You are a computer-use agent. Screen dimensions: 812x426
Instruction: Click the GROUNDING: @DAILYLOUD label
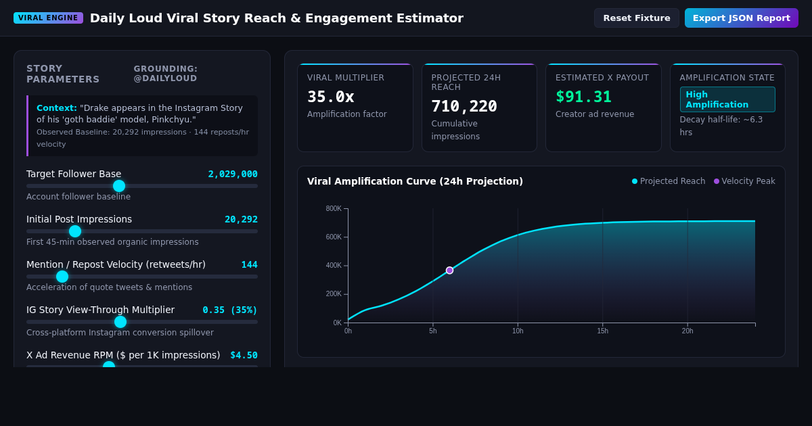(x=166, y=74)
